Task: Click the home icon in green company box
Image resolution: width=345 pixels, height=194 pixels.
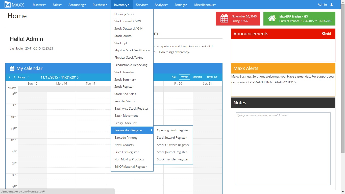Action: tap(272, 19)
